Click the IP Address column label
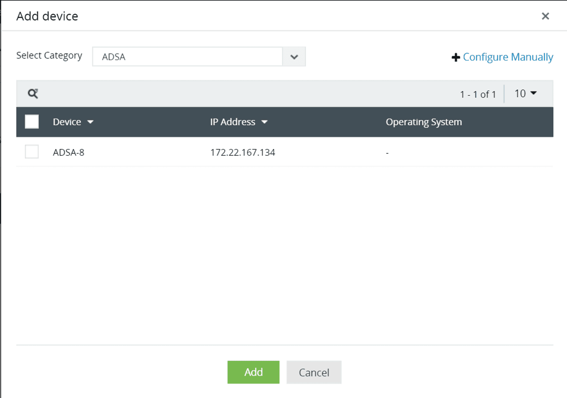Image resolution: width=567 pixels, height=398 pixels. (x=233, y=122)
